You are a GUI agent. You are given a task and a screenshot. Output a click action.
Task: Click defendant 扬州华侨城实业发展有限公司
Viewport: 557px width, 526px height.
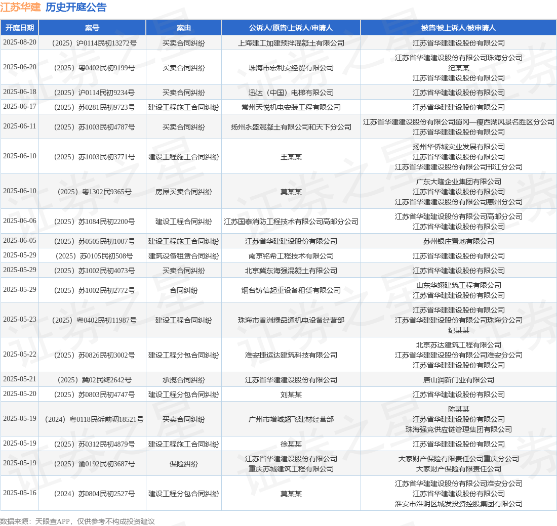point(459,147)
